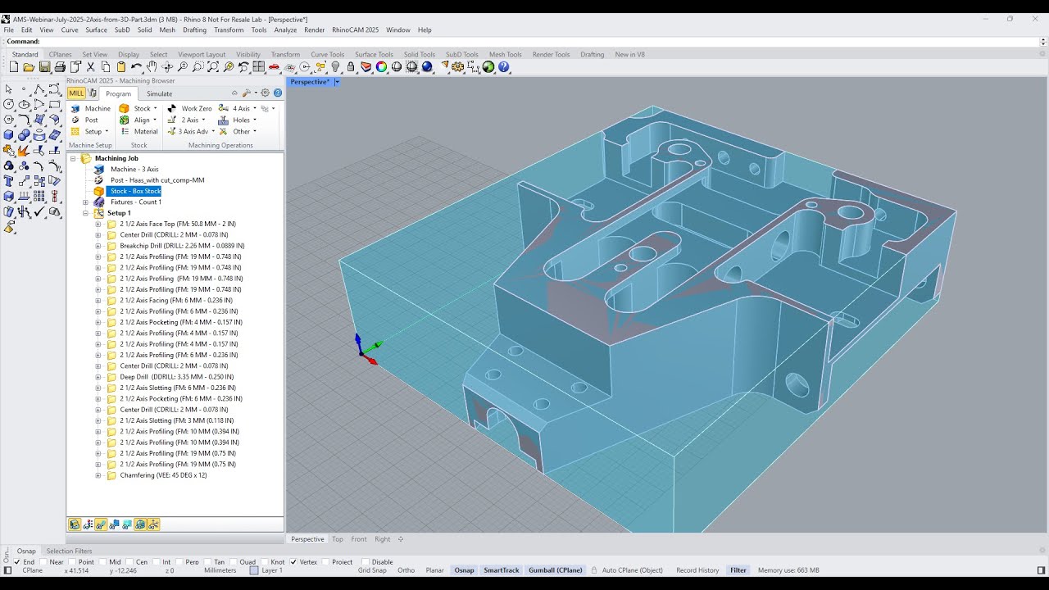Open the 2 Axis operations dropdown
This screenshot has width=1049, height=590.
[x=202, y=119]
